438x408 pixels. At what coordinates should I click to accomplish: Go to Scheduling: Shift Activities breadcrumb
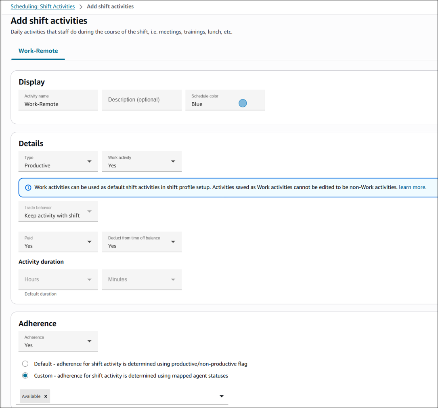(42, 6)
